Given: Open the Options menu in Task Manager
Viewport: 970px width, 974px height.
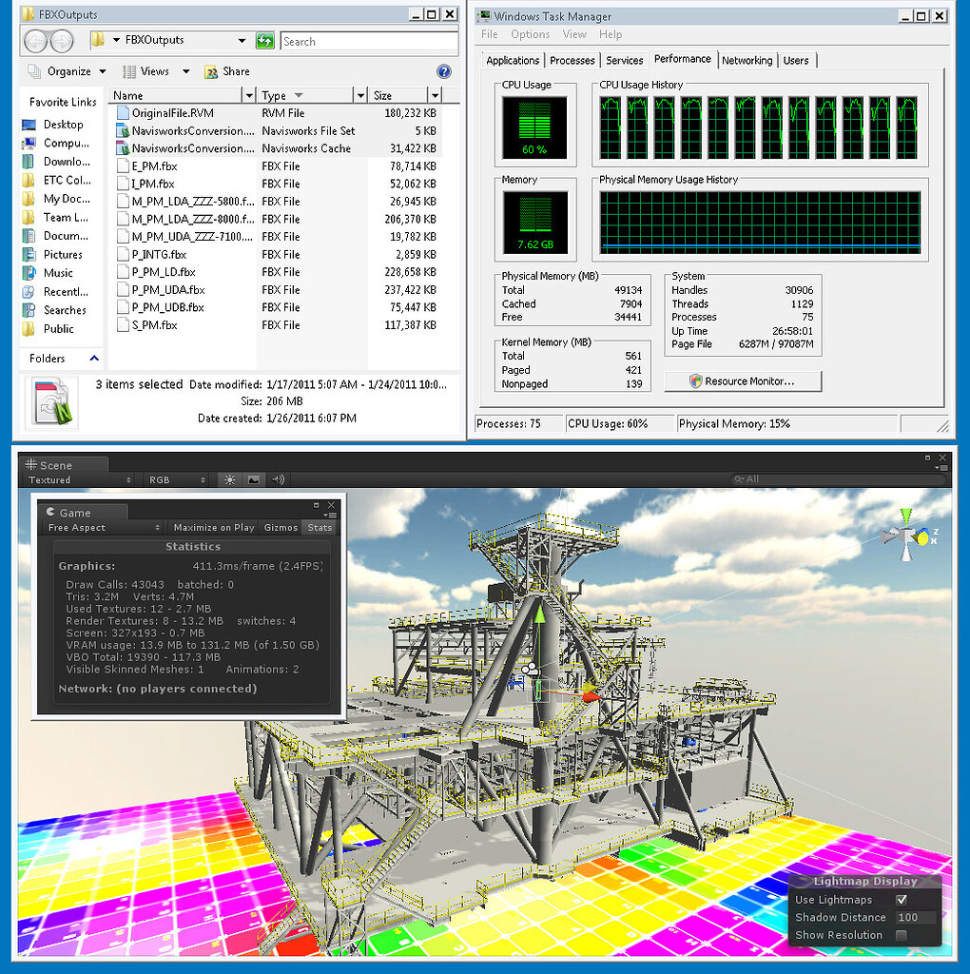Looking at the screenshot, I should pyautogui.click(x=530, y=34).
